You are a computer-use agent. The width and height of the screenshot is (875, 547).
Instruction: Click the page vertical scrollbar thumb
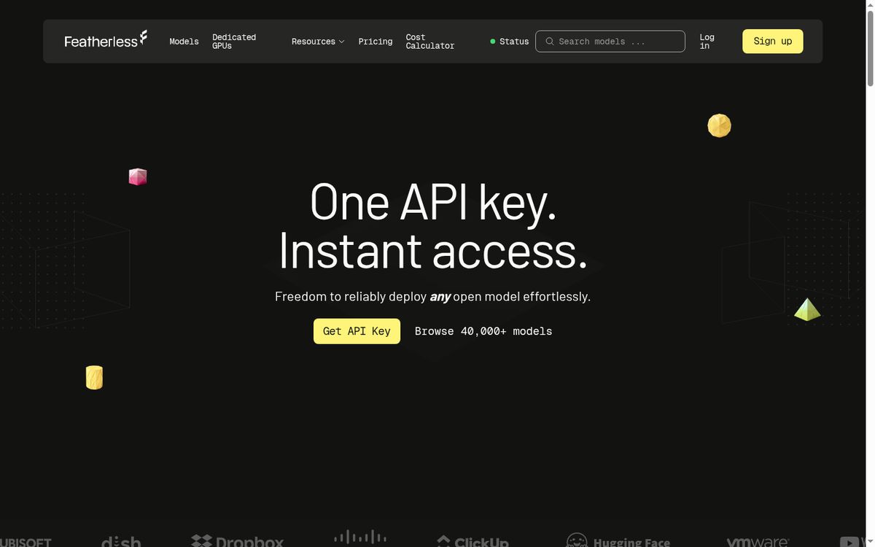pos(870,50)
